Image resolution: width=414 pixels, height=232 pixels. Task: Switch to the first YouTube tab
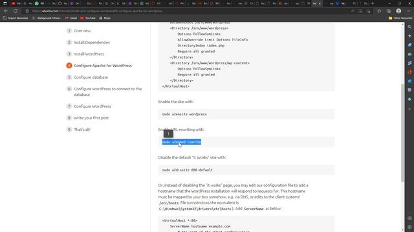point(16,3)
